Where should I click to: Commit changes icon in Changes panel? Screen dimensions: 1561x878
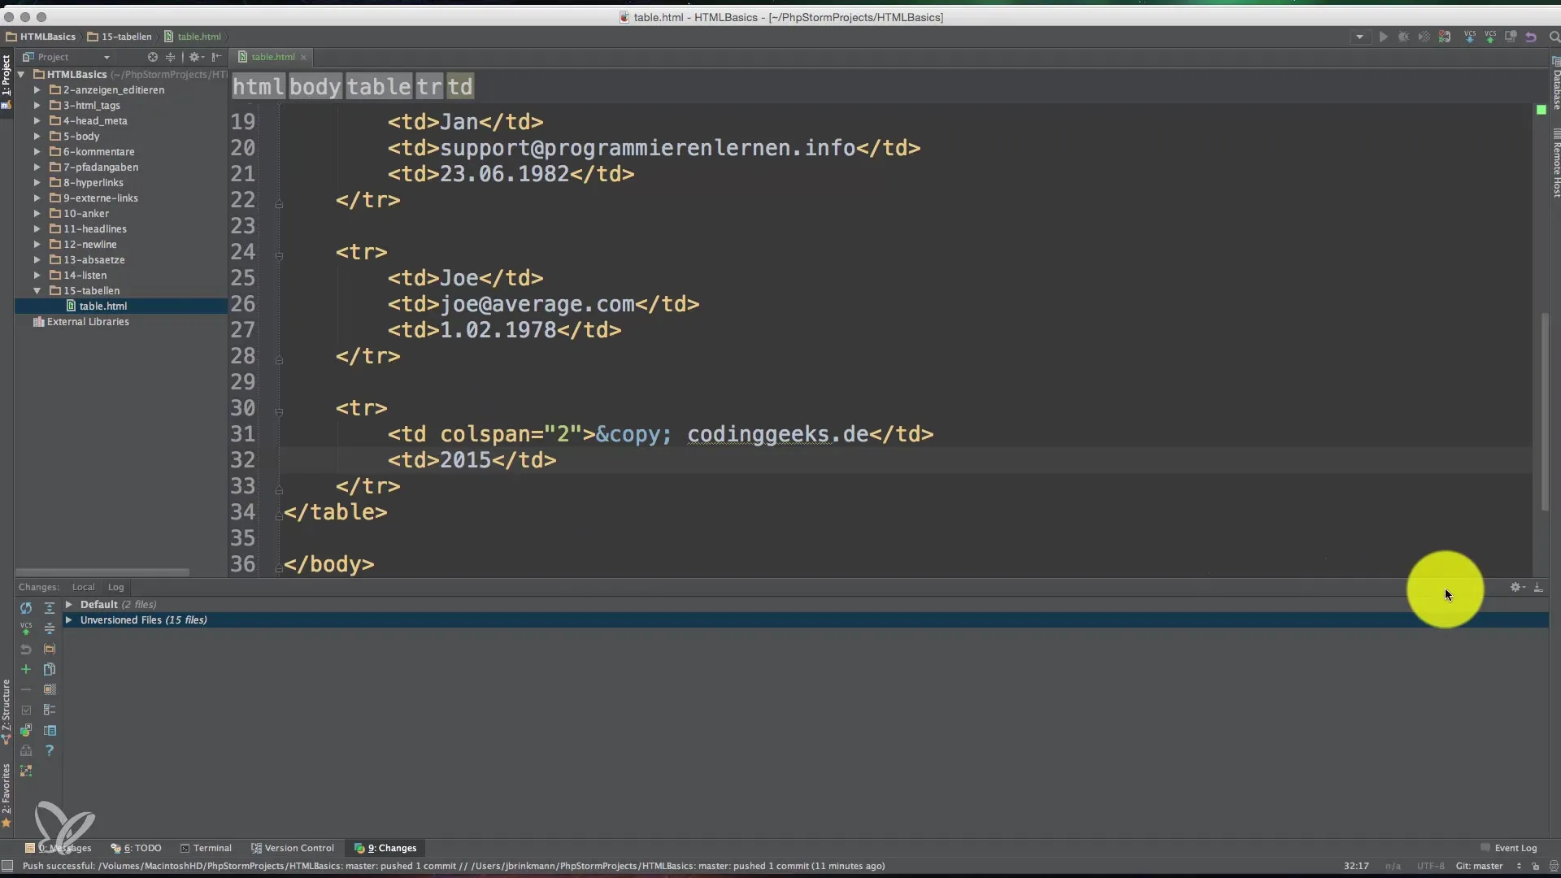coord(26,628)
